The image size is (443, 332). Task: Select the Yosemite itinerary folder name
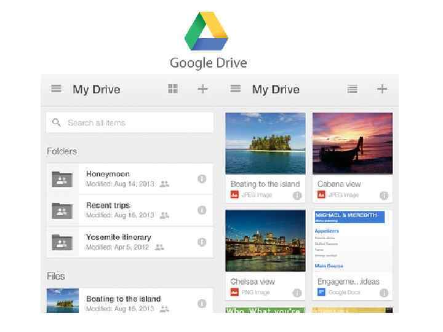(119, 237)
